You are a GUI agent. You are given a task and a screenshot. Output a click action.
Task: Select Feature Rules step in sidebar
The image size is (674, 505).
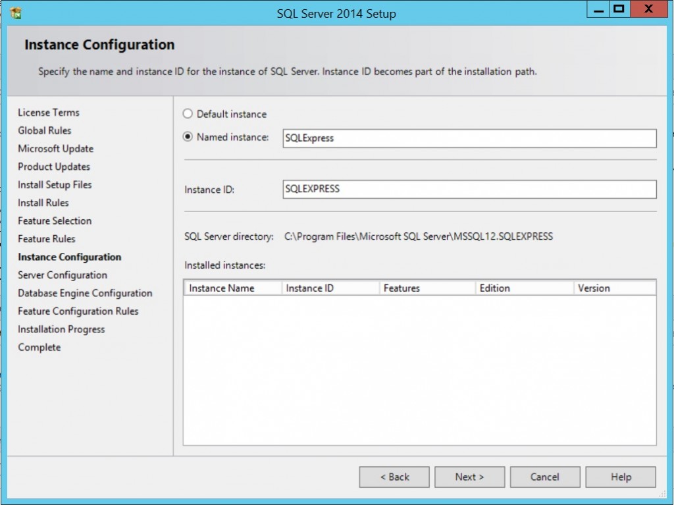[47, 239]
